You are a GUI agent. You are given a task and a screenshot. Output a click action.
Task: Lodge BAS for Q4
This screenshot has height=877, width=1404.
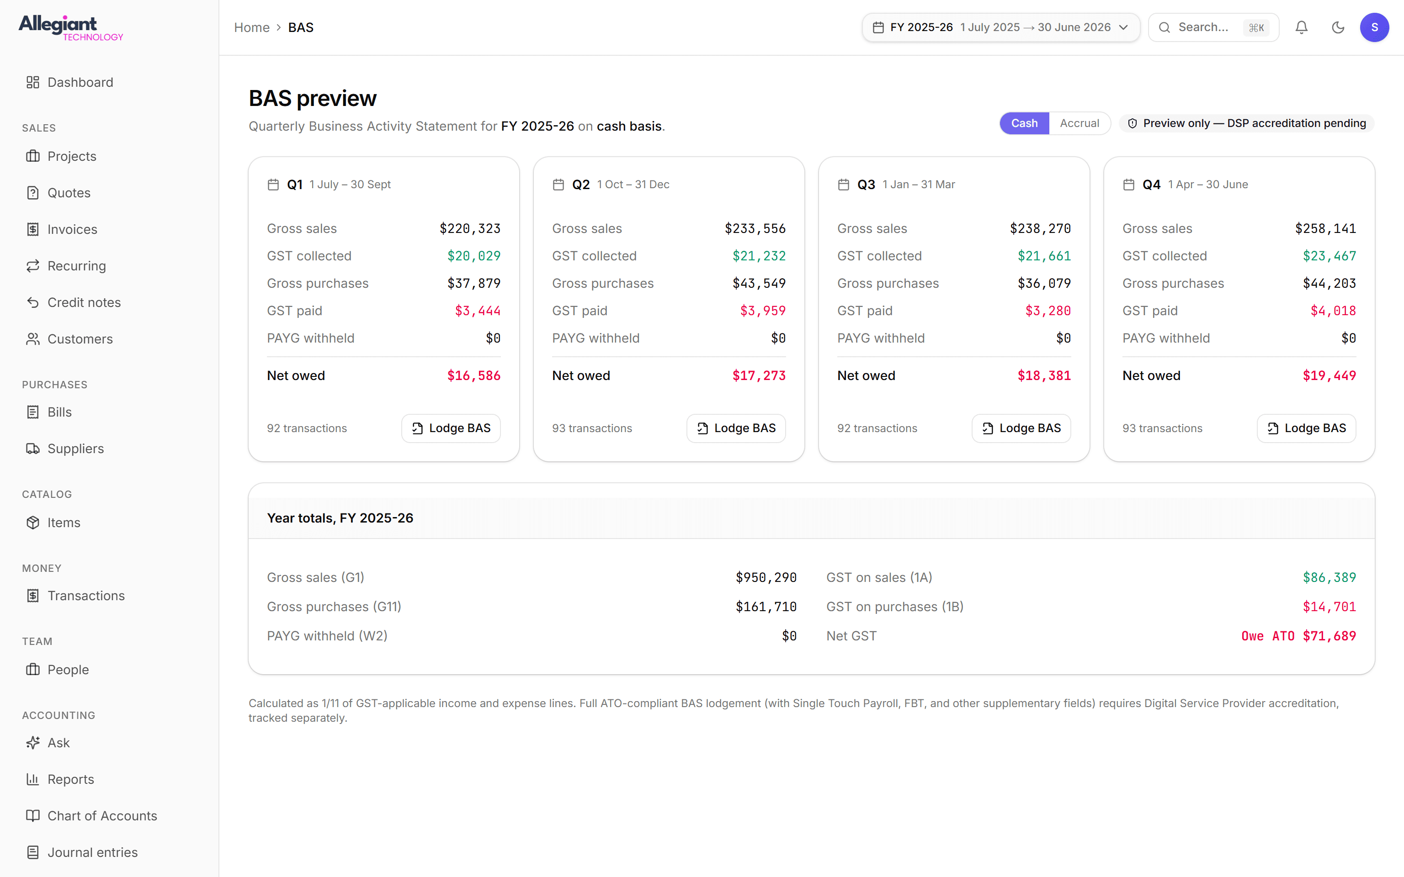(x=1307, y=428)
